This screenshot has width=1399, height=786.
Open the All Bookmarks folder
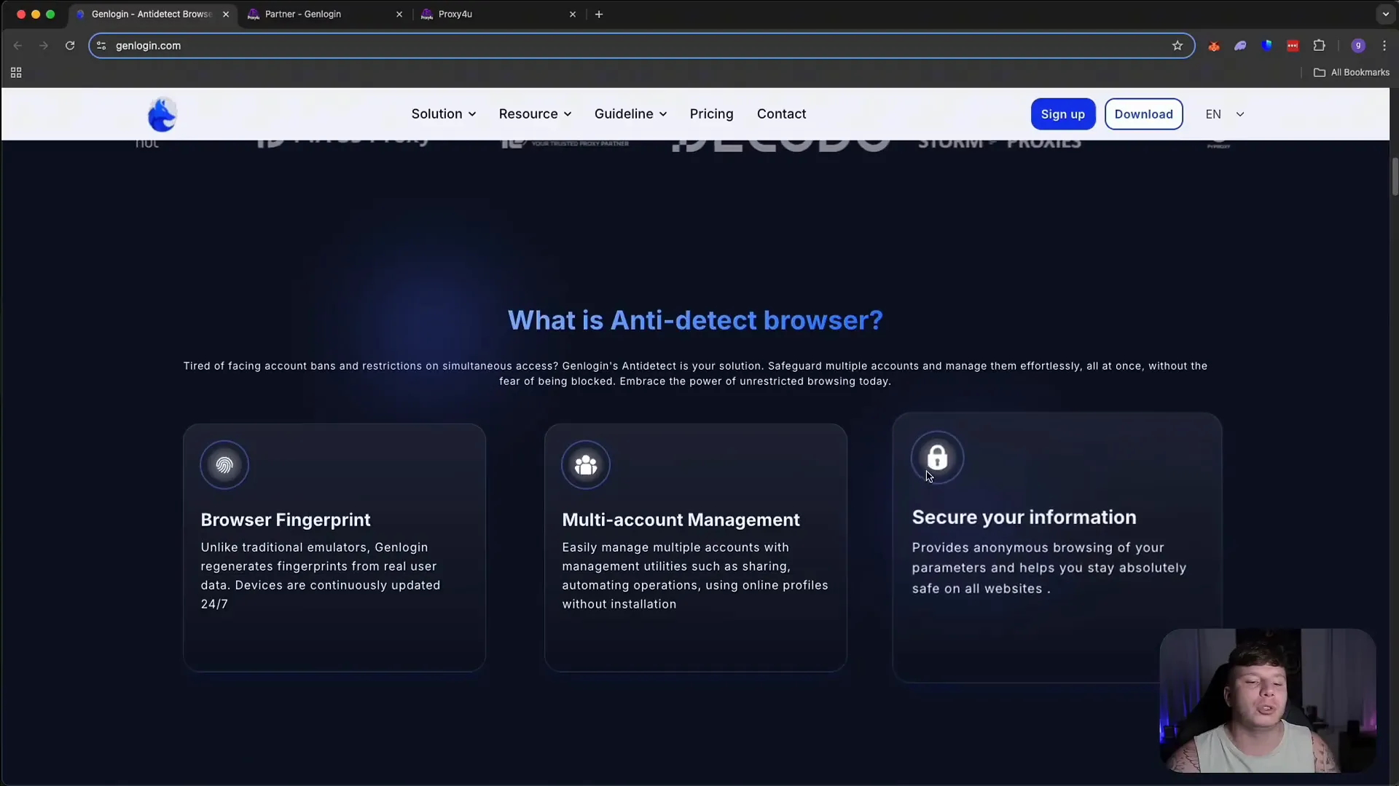(x=1351, y=72)
